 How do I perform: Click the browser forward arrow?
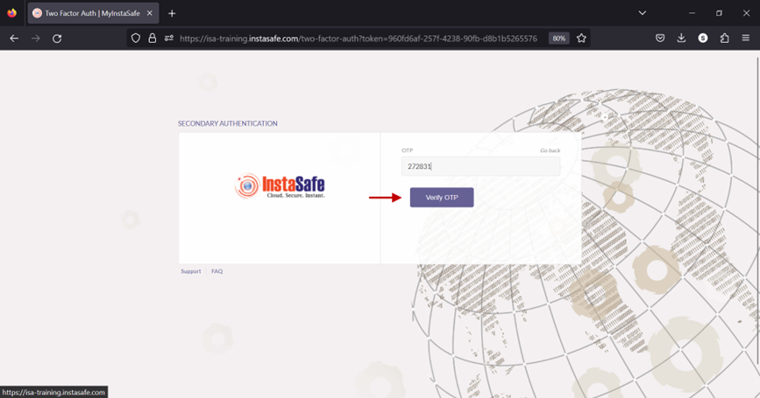(x=35, y=38)
